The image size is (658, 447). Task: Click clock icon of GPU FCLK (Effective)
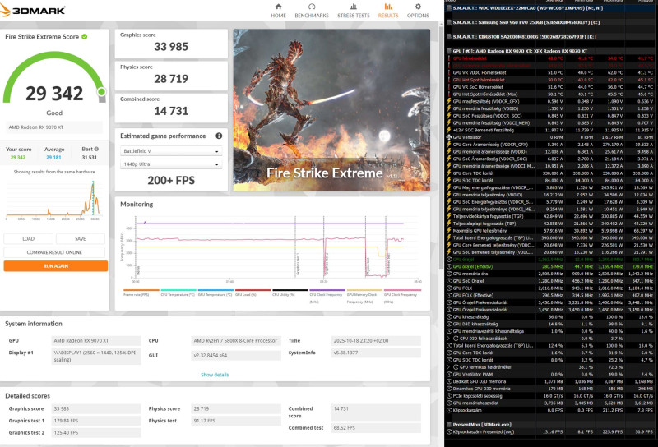click(x=448, y=295)
